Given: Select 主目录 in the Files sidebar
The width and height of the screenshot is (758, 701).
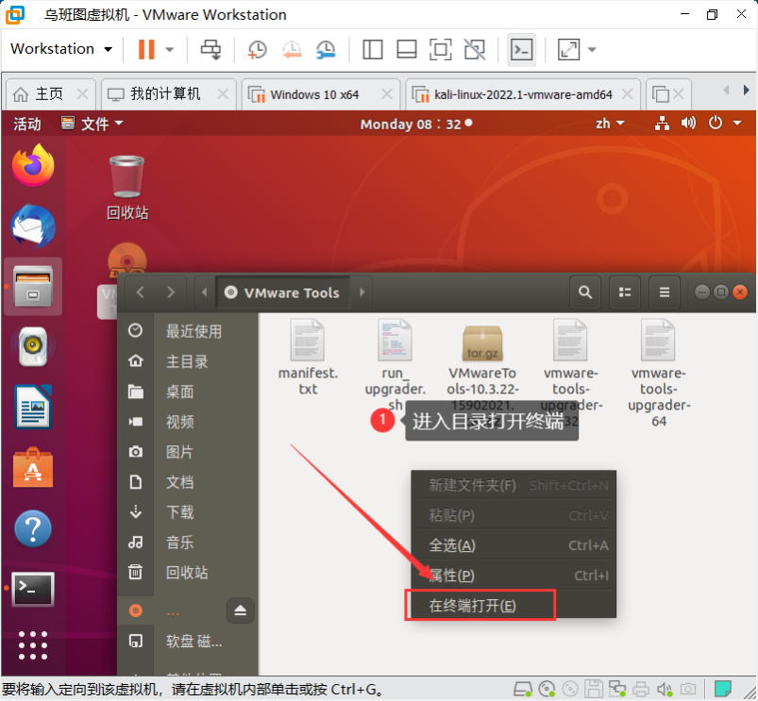Looking at the screenshot, I should point(189,361).
